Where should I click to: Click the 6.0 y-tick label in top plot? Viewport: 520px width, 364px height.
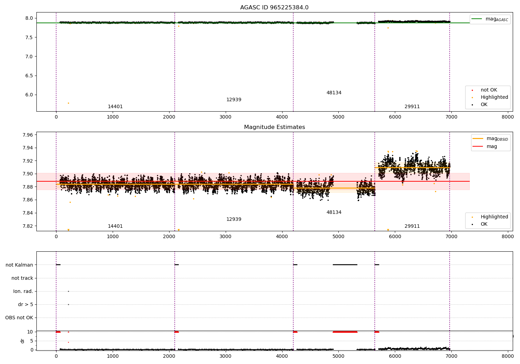(29, 95)
